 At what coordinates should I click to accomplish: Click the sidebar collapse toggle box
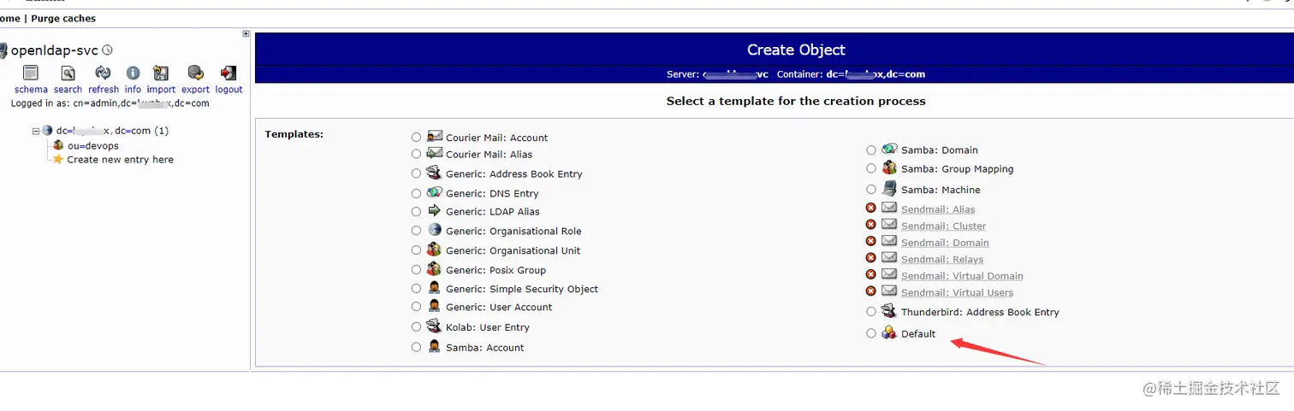pos(246,34)
